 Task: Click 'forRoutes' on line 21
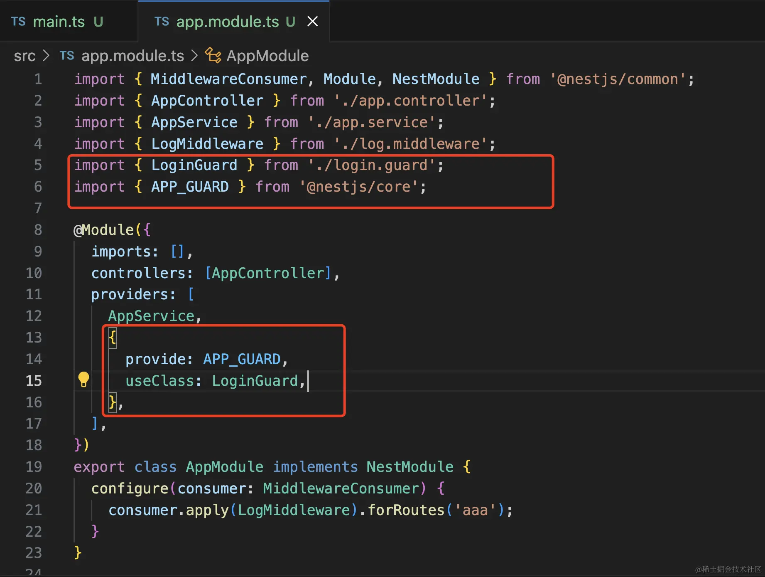click(x=406, y=510)
